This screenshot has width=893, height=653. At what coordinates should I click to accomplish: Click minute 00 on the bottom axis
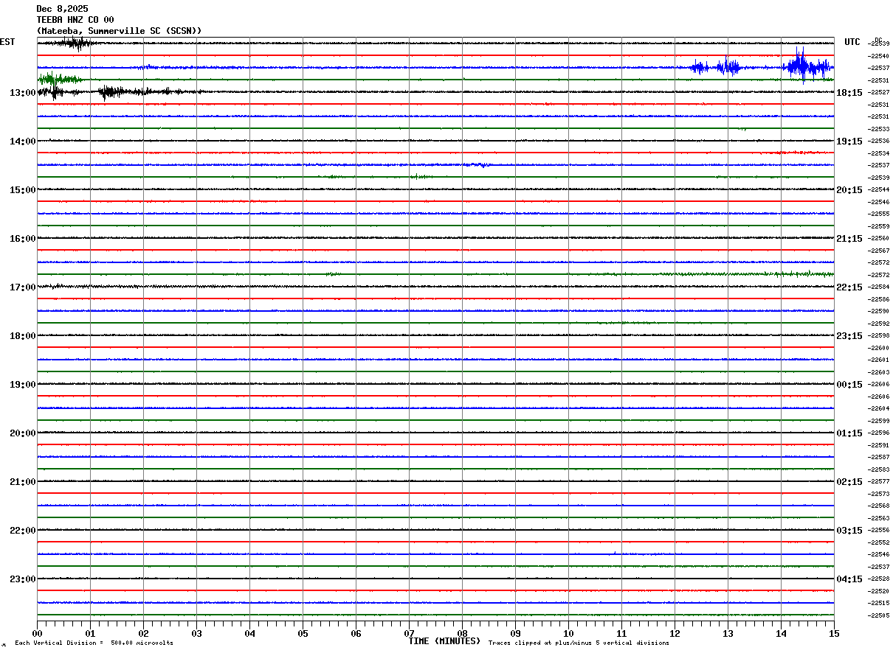pyautogui.click(x=38, y=633)
